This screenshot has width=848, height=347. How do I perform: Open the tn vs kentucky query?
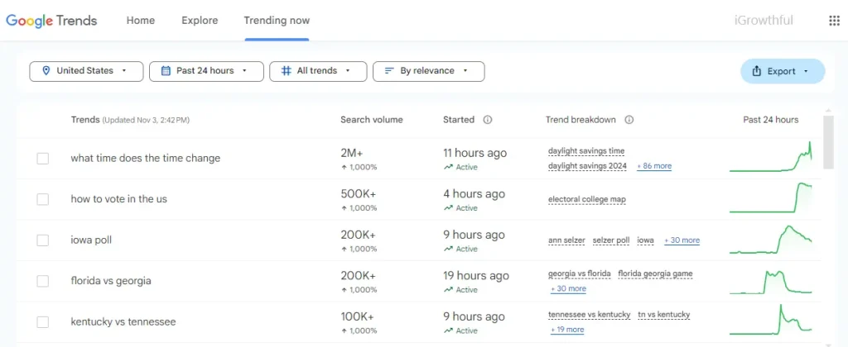click(664, 315)
